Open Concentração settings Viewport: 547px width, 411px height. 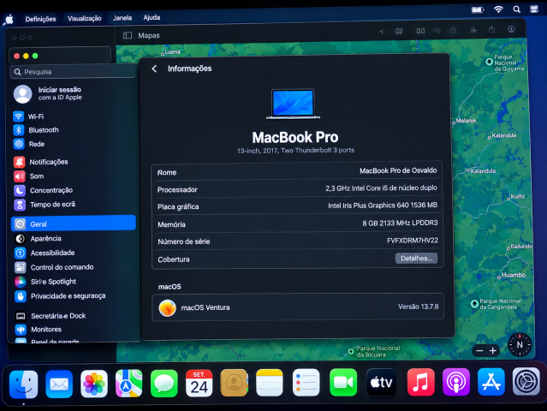tap(44, 190)
